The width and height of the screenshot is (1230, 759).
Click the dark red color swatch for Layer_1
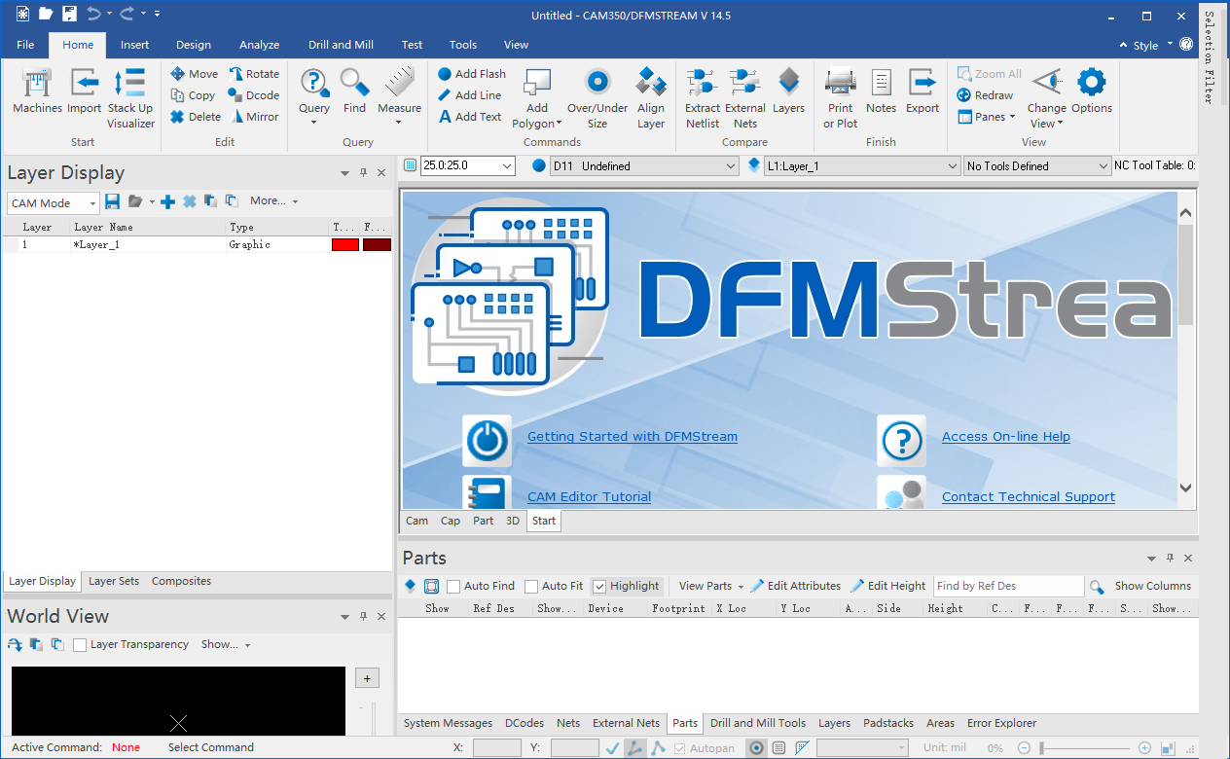[377, 245]
